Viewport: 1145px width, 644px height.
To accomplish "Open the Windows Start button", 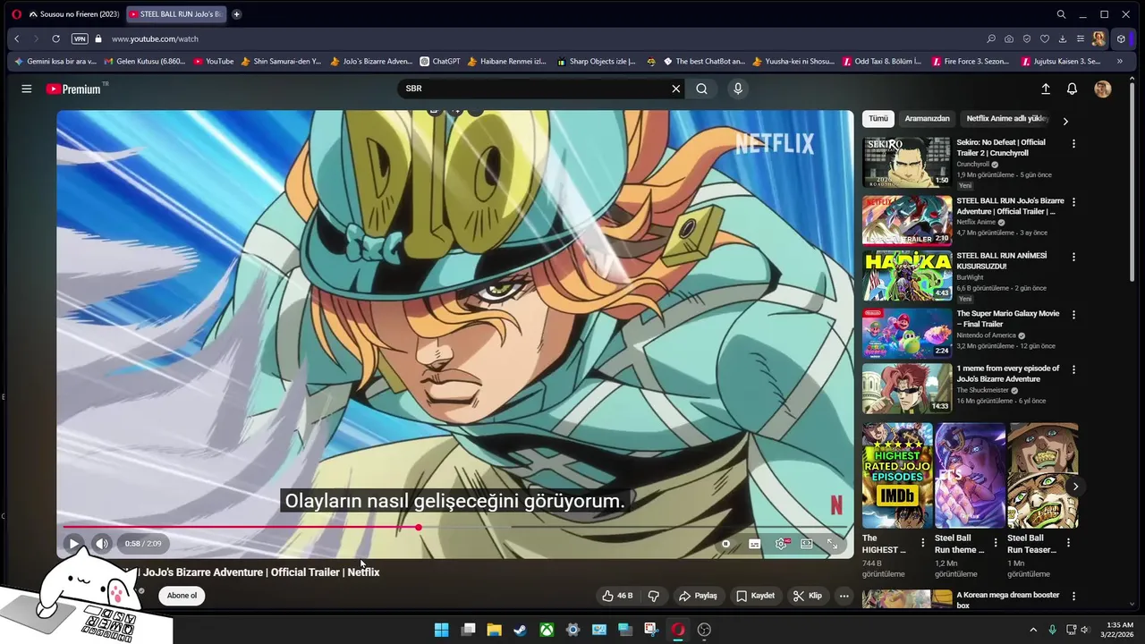I will [442, 630].
